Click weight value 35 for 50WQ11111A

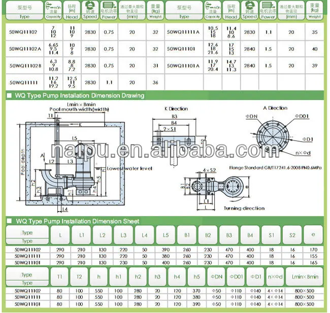(x=314, y=32)
